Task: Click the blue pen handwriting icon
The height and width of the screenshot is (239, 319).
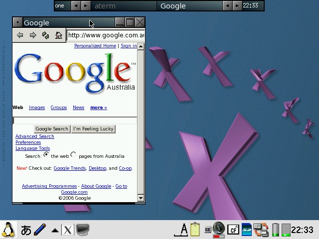Action: click(x=40, y=230)
